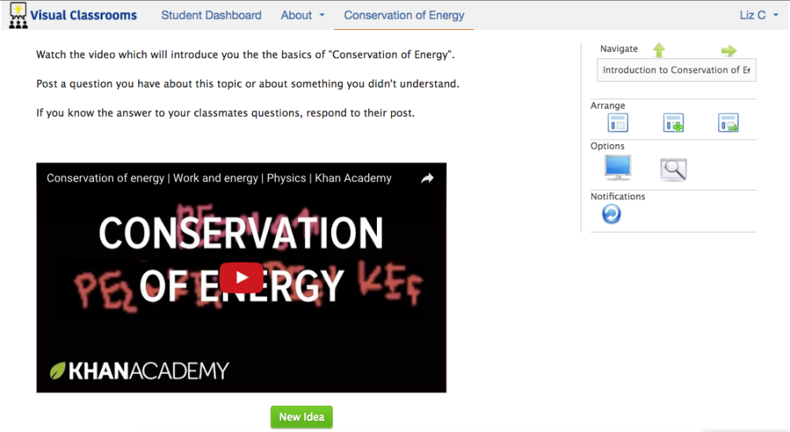The width and height of the screenshot is (790, 432).
Task: Click the Visual Classrooms logo icon
Action: pyautogui.click(x=18, y=16)
